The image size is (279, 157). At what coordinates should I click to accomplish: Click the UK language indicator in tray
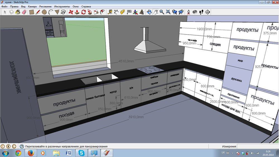(x=223, y=153)
